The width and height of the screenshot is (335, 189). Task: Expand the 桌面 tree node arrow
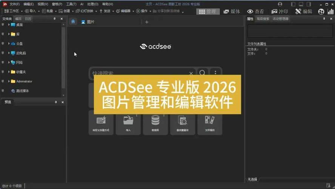coord(9,25)
